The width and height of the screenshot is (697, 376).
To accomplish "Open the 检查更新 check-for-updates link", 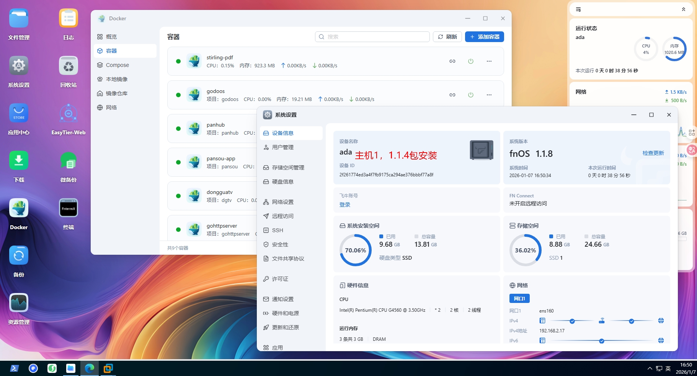I will [x=653, y=153].
